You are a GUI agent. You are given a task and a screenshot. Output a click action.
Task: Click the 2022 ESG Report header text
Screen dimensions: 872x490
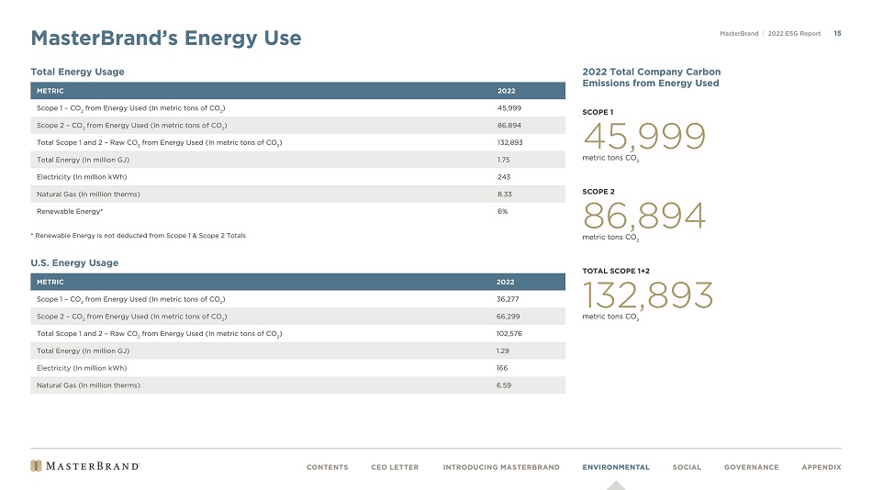[x=796, y=34]
